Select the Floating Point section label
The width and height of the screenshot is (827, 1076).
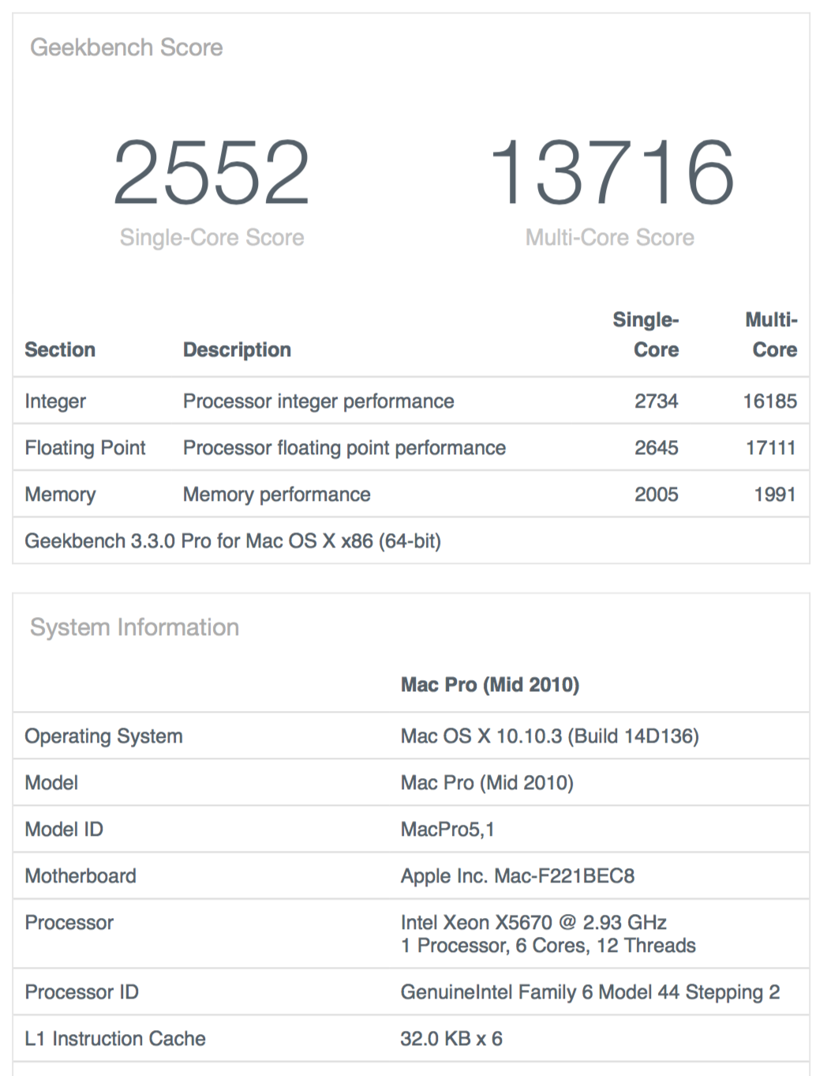pos(85,448)
